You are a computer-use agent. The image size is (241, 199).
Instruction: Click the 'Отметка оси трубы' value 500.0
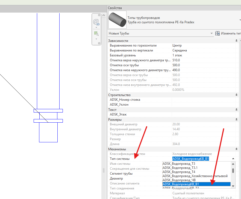[x=204, y=65]
